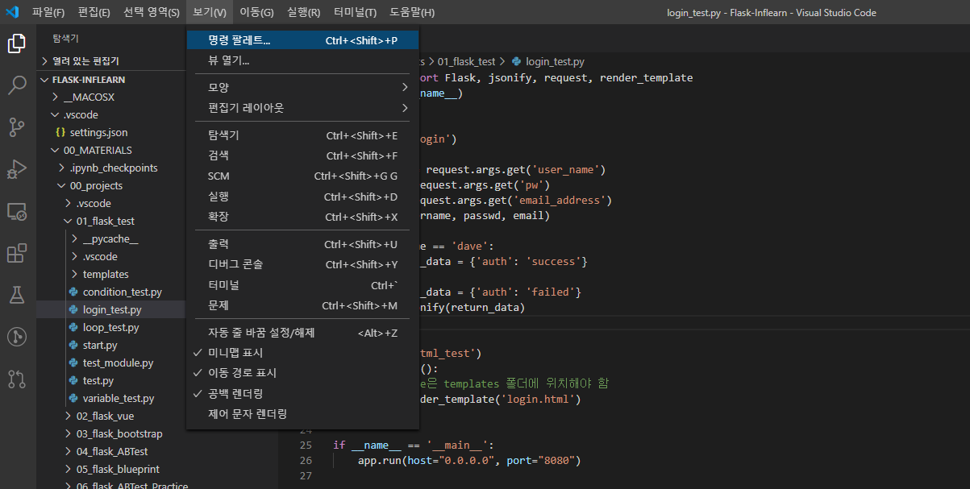Open the Run and Debug icon

coord(17,169)
